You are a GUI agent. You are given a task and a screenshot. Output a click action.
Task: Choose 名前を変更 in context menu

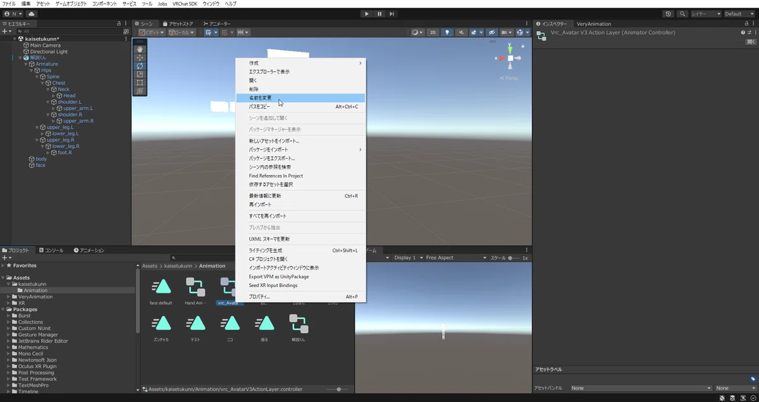[x=300, y=98]
